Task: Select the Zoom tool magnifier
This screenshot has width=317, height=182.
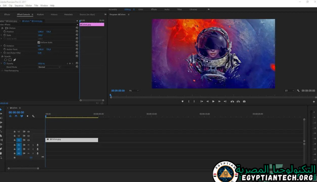Action: tap(1, 158)
